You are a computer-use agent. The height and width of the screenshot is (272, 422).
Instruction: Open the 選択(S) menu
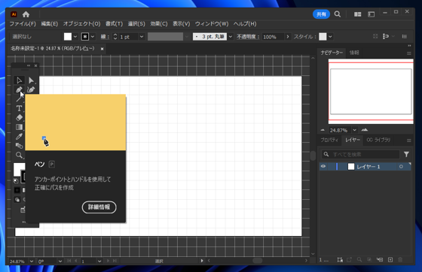tap(136, 24)
